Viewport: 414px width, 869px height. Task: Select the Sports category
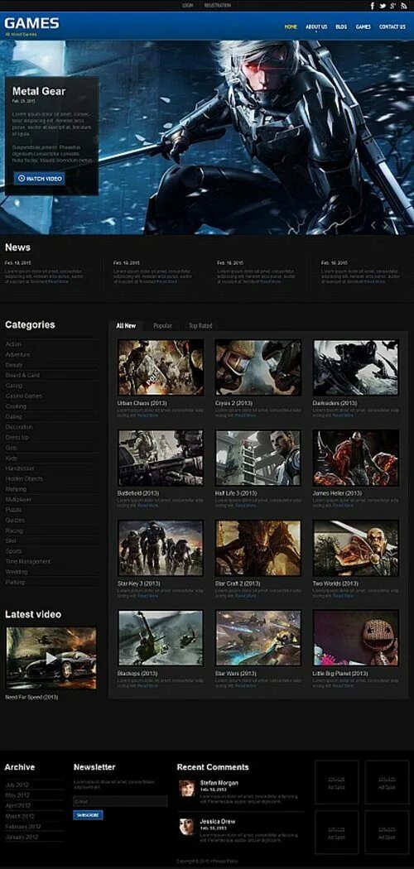pyautogui.click(x=13, y=551)
